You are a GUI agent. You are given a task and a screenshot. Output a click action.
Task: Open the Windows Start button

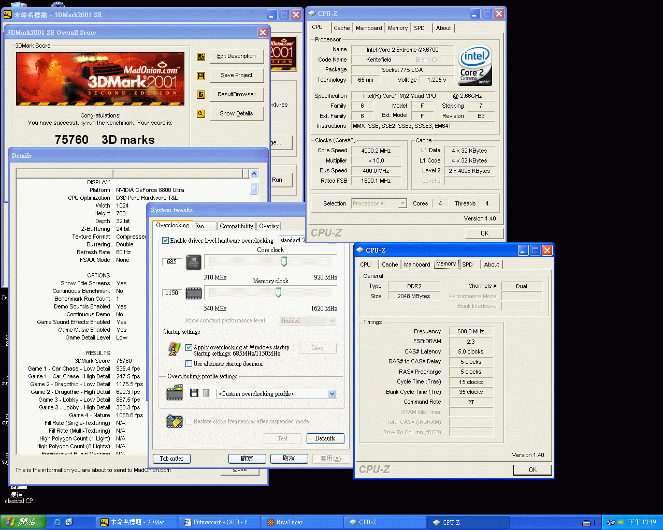(23, 522)
